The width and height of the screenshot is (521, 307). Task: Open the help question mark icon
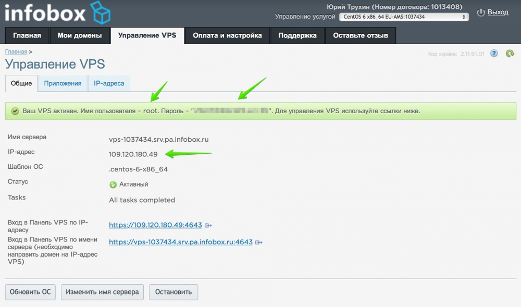point(494,54)
